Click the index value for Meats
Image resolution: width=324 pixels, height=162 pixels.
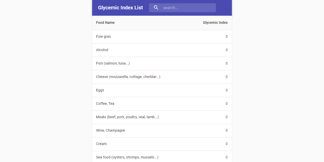[x=227, y=117]
